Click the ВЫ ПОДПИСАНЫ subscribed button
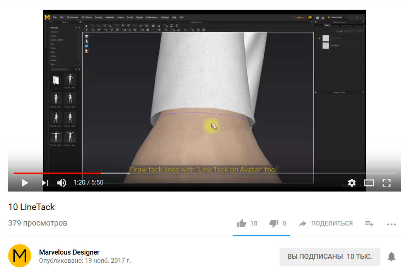 (x=329, y=257)
